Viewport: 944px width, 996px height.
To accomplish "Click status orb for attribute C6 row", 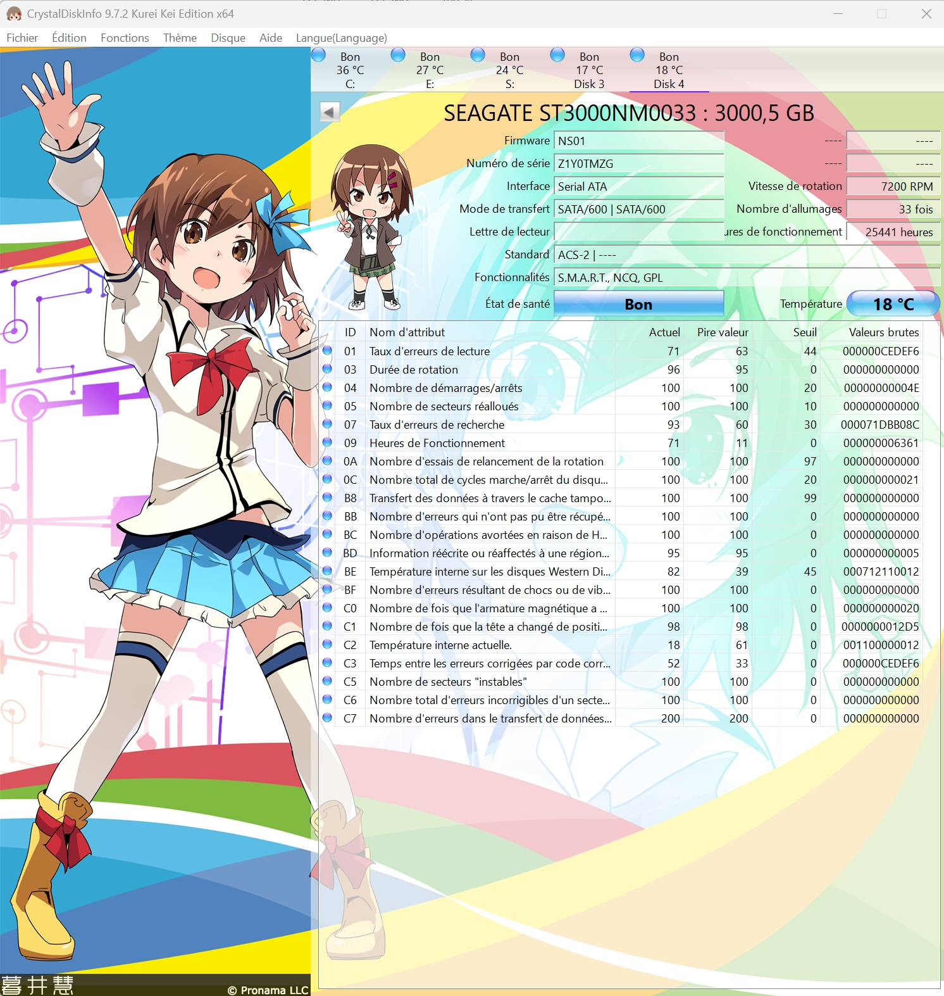I will (x=327, y=699).
